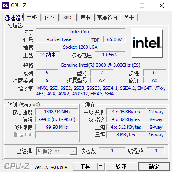Open the 关于 tab
Screen dimensions: 172x172
(x=129, y=18)
